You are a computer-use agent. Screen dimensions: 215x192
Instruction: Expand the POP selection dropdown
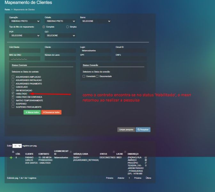point(25,36)
